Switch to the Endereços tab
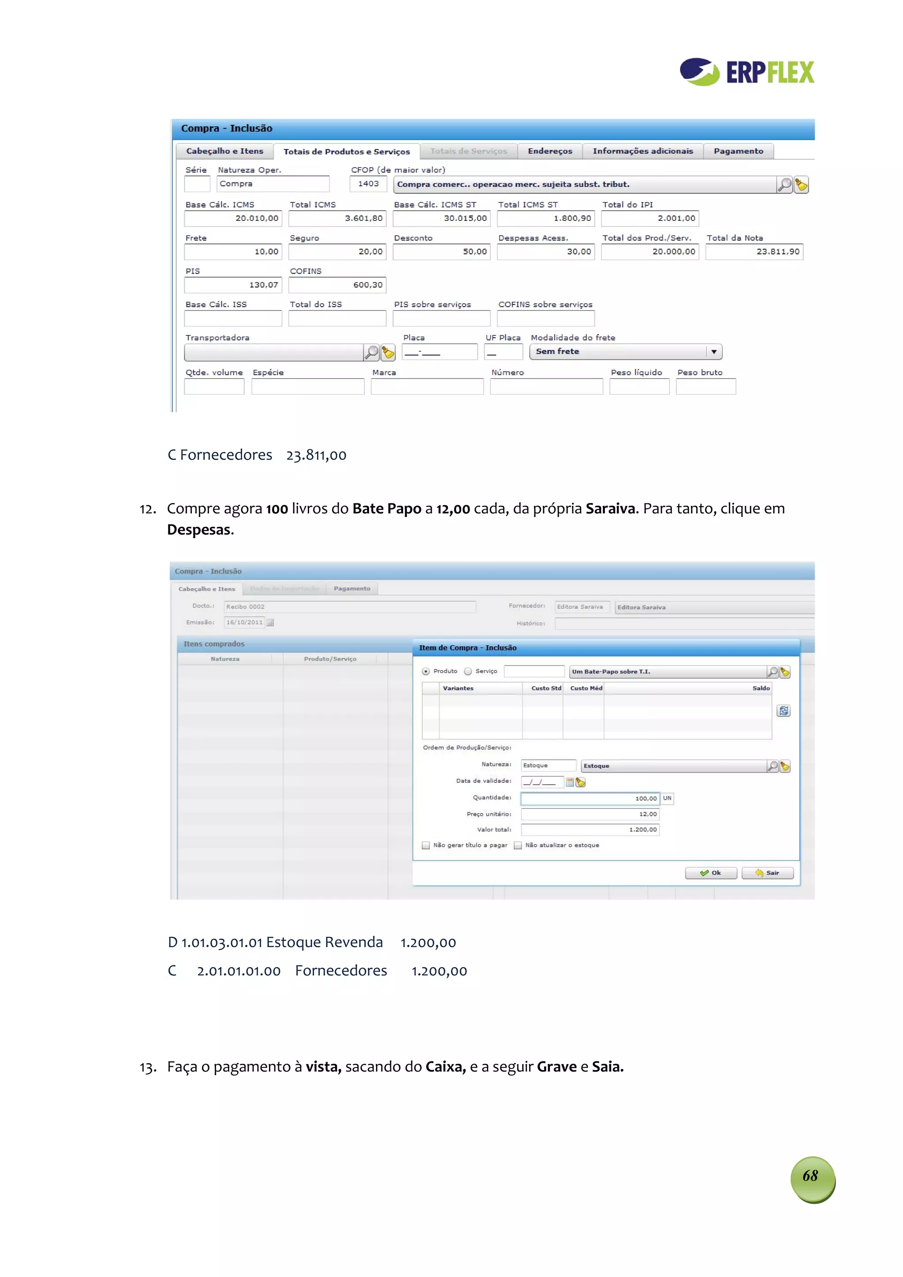Image resolution: width=903 pixels, height=1277 pixels. [x=550, y=151]
